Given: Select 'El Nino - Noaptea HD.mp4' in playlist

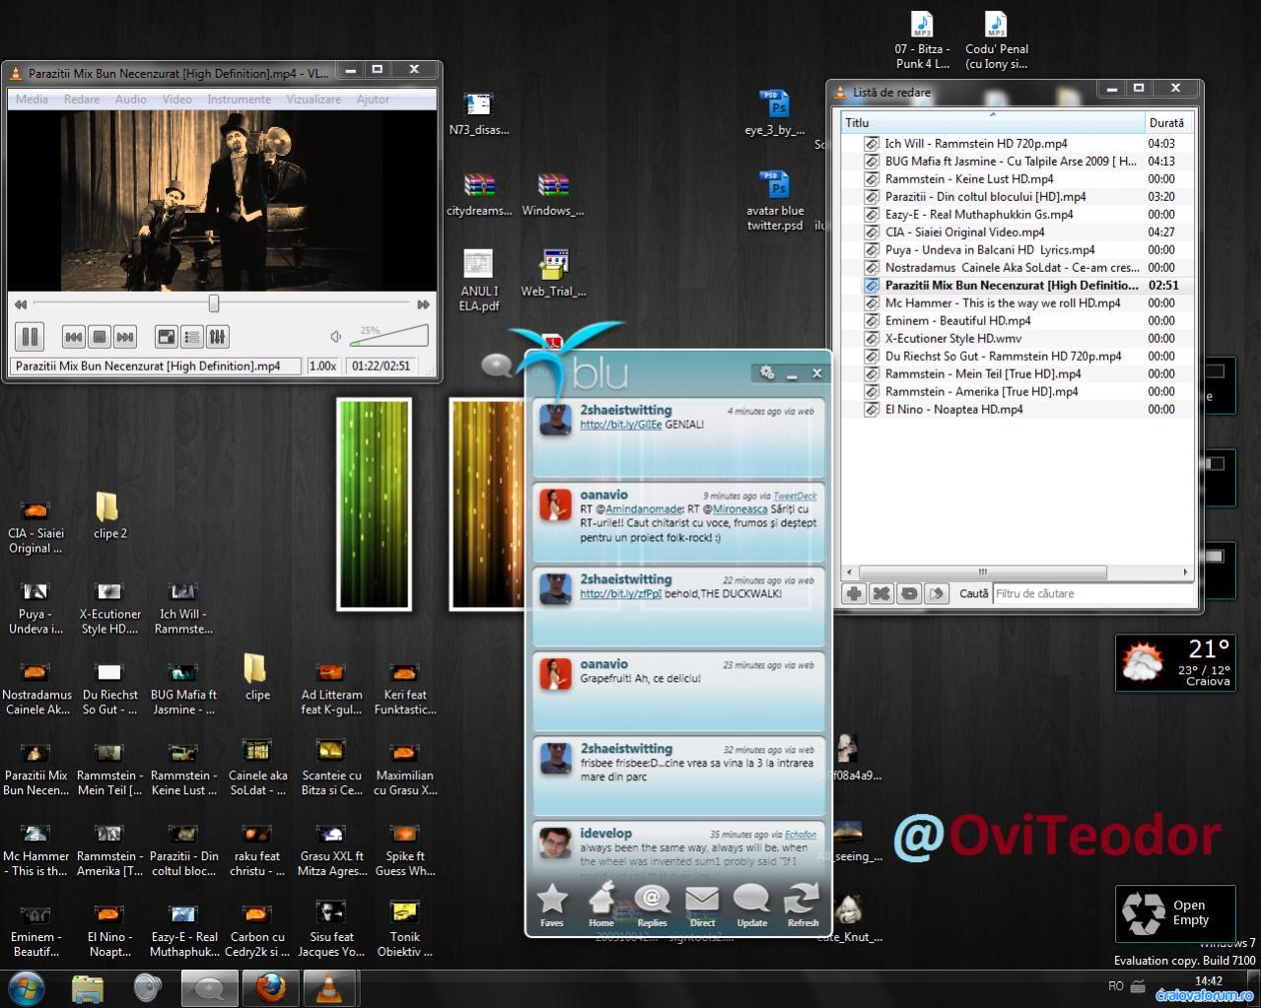Looking at the screenshot, I should click(x=1016, y=409).
